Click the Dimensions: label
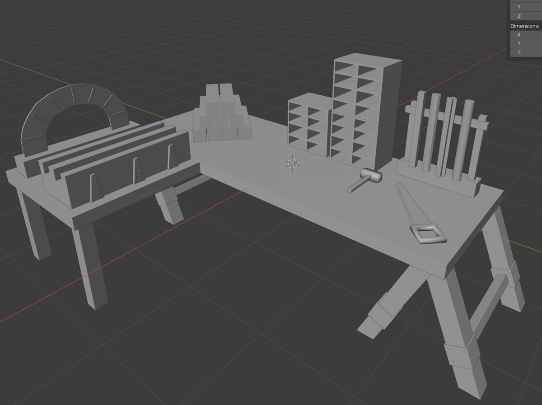 [x=525, y=26]
